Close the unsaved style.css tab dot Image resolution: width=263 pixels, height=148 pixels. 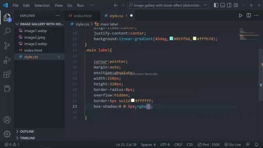click(131, 16)
